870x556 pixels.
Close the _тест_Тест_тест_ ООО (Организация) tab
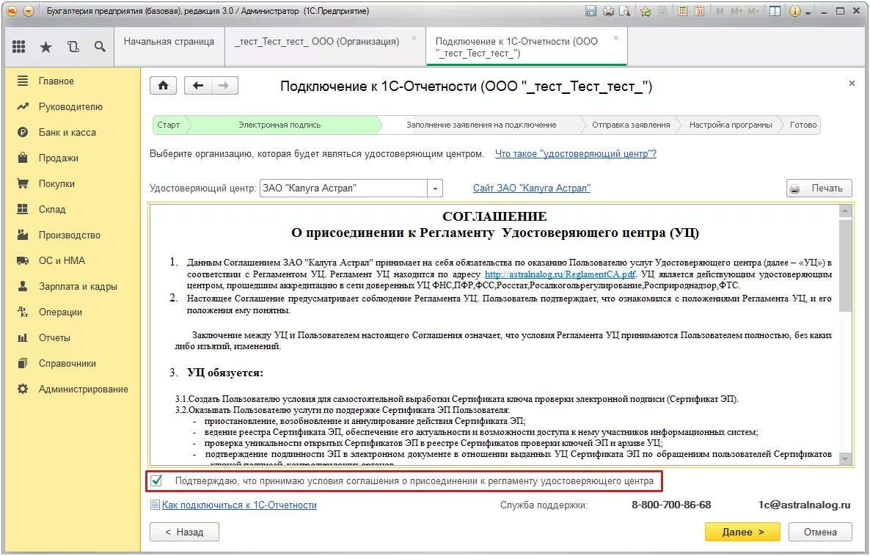coord(414,37)
